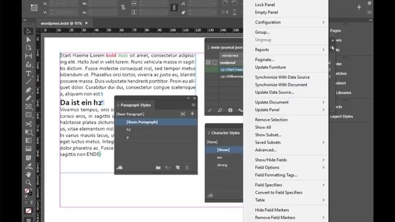Screen dimensions: 395x222
Task: Select the Rectangle Frame tool
Action: pyautogui.click(x=28, y=107)
